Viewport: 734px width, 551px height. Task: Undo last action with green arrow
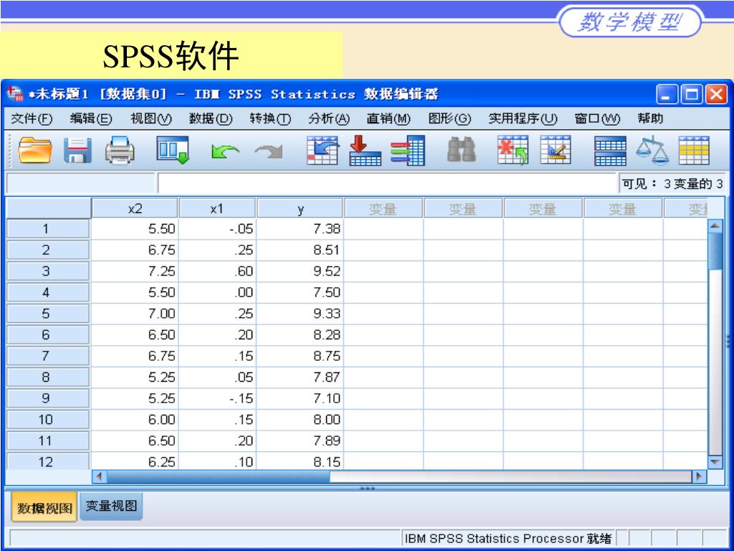coord(224,151)
